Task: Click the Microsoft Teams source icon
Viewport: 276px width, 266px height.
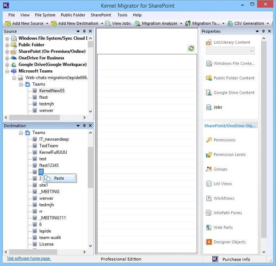Action: (14, 71)
